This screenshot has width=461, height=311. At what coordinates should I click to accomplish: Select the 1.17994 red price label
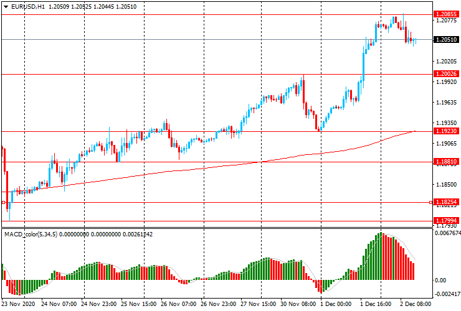click(x=446, y=221)
